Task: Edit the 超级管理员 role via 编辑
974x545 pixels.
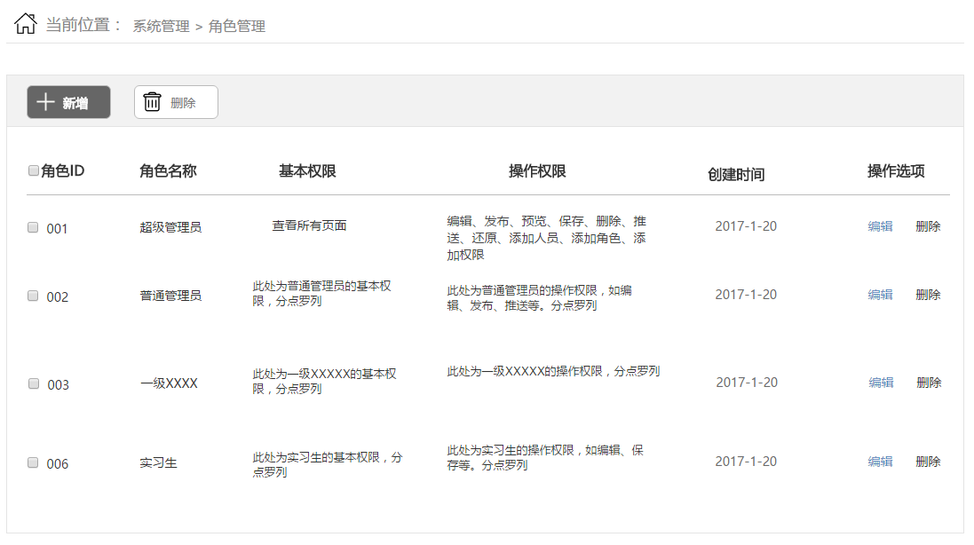Action: click(x=880, y=226)
